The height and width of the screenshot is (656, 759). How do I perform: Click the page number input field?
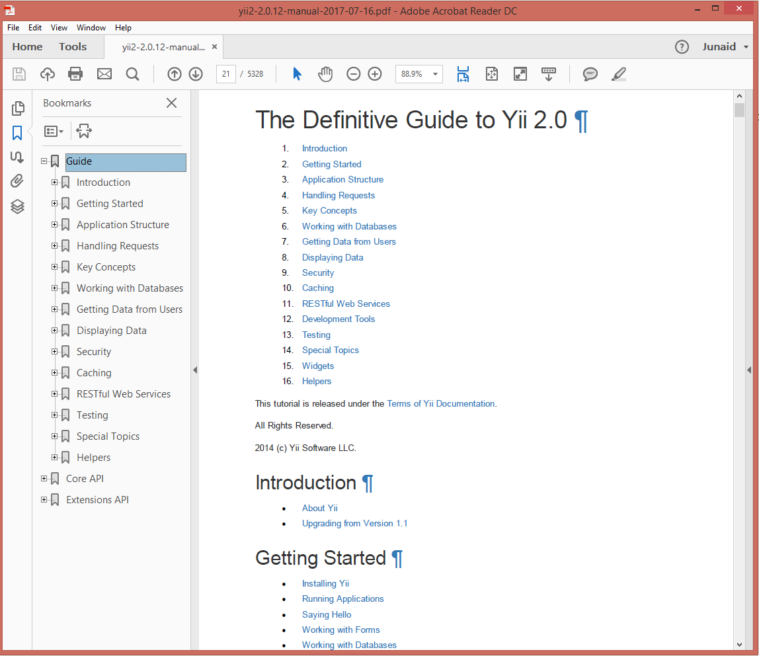(225, 74)
